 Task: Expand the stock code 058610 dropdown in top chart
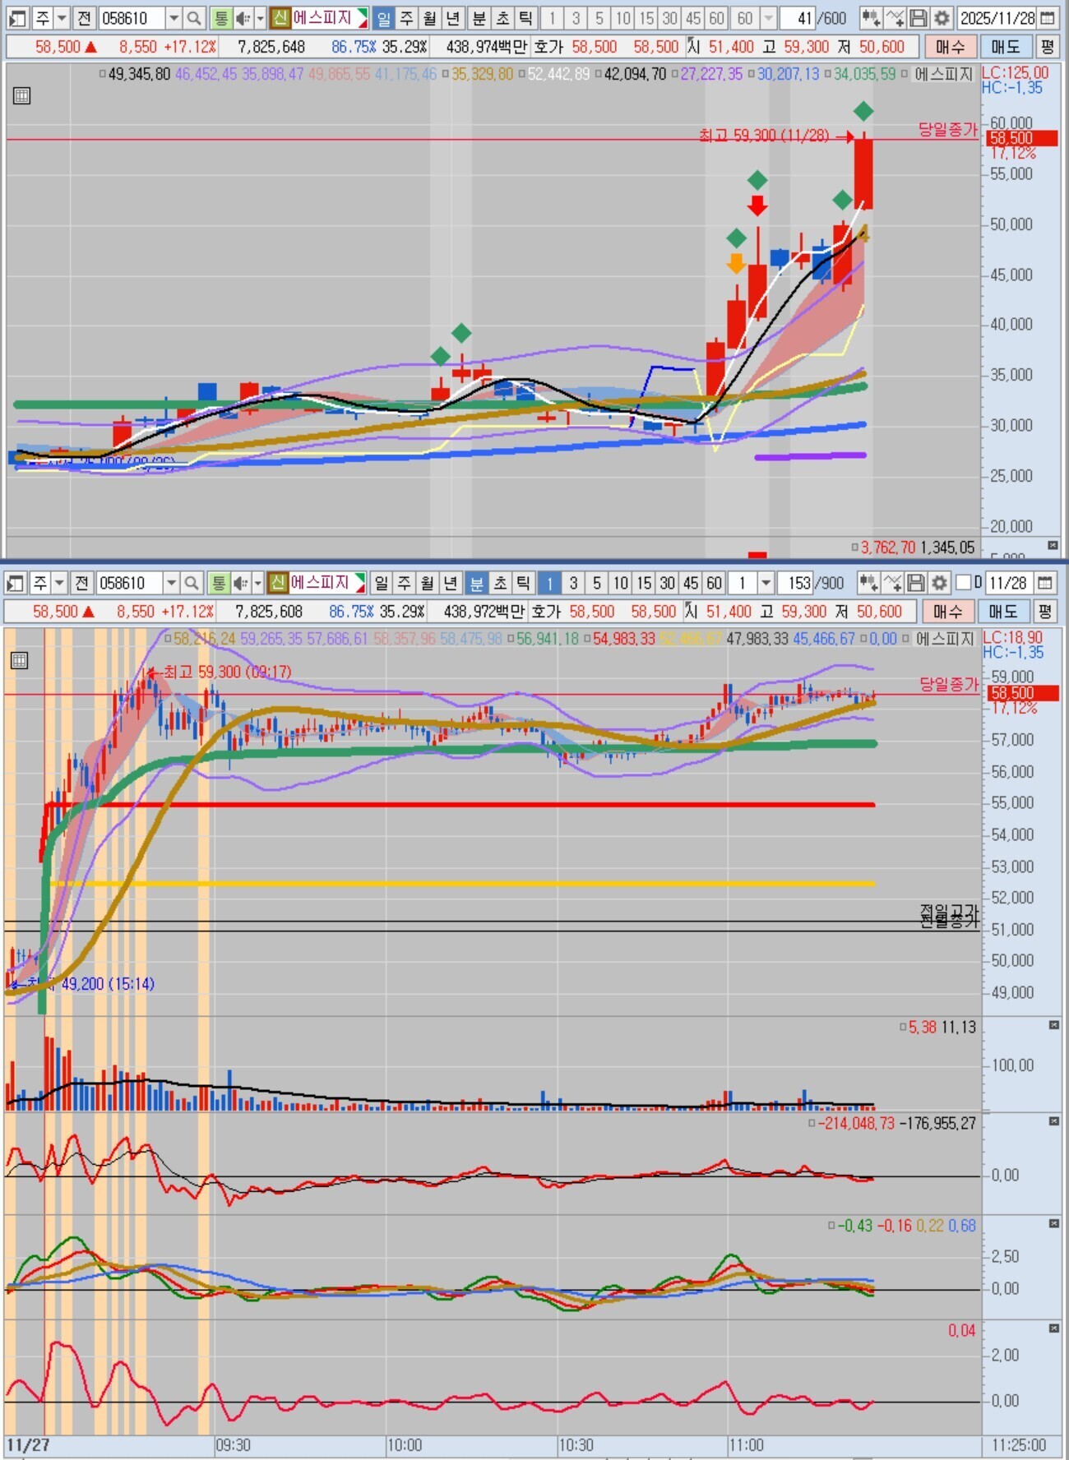(x=174, y=18)
